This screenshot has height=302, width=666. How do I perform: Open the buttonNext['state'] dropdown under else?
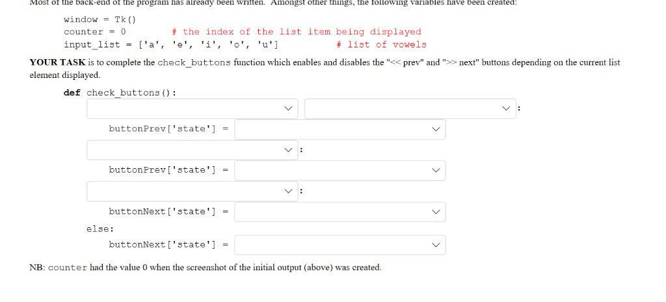tap(340, 245)
